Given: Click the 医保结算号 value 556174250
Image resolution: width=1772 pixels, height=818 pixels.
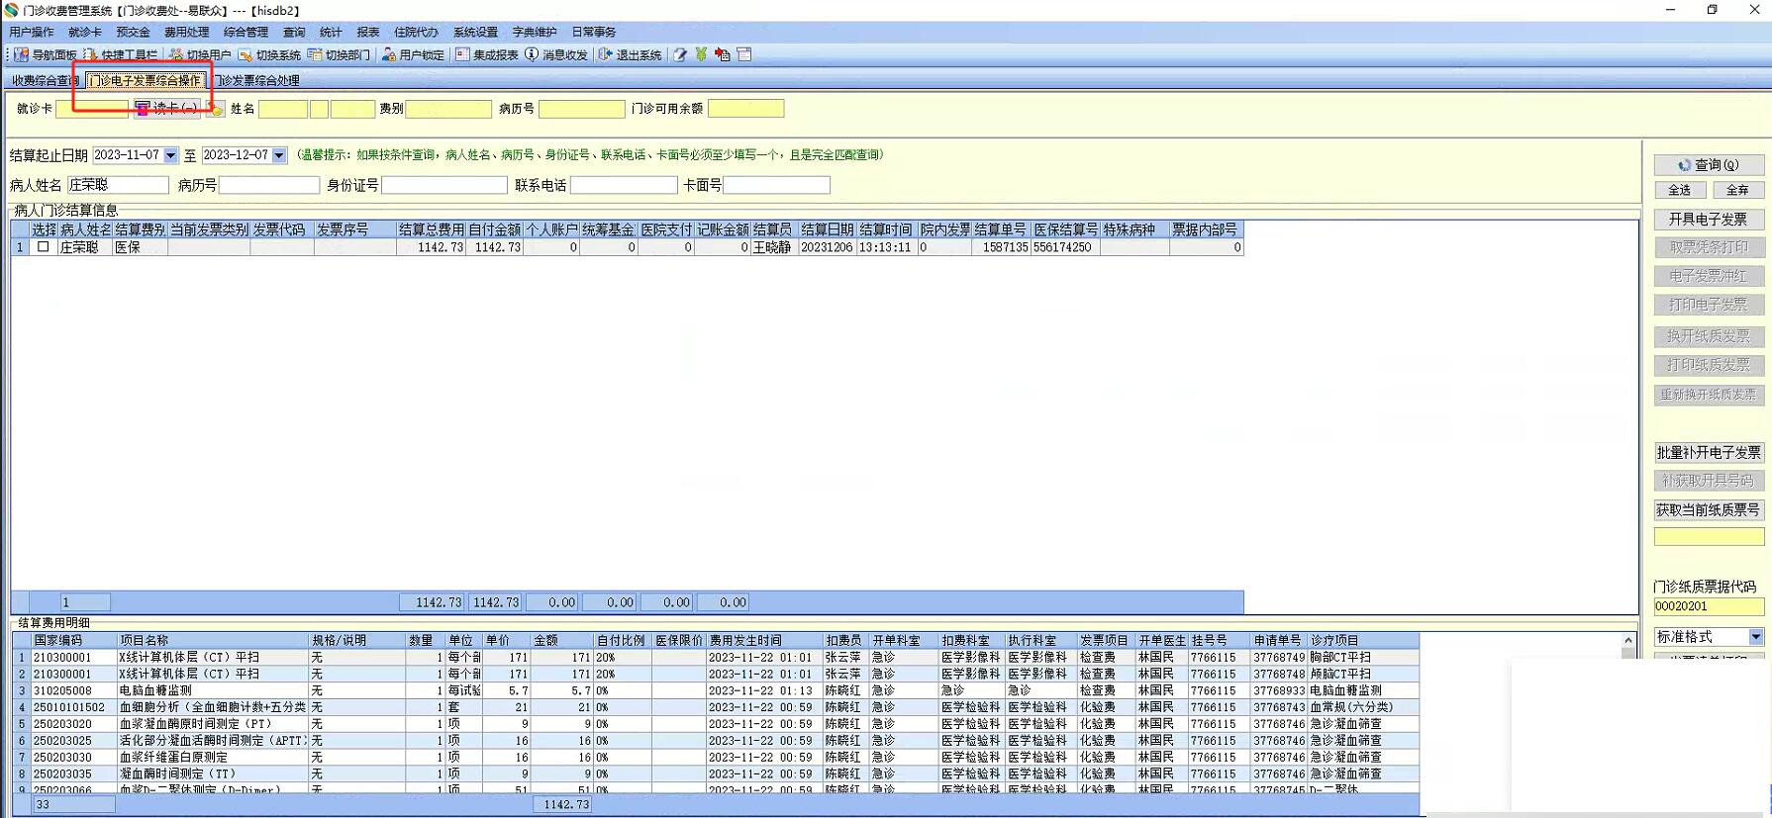Looking at the screenshot, I should pos(1065,247).
